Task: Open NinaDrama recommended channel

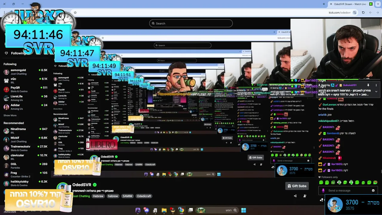Action: 25,130
